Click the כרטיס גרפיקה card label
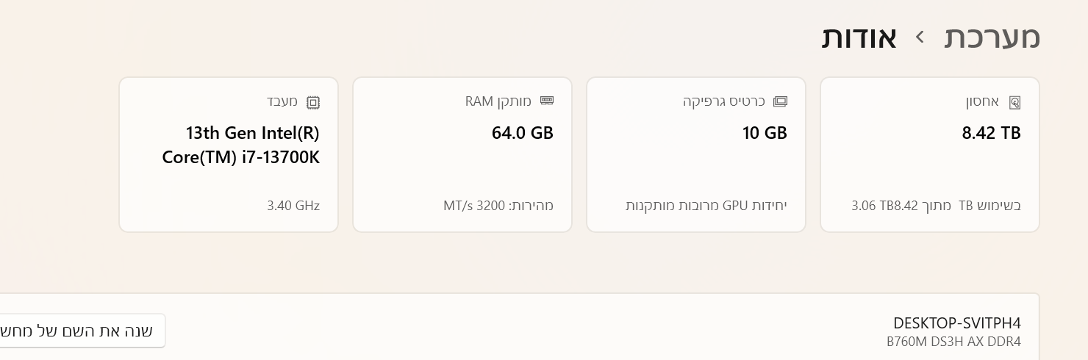This screenshot has width=1088, height=360. pyautogui.click(x=723, y=101)
